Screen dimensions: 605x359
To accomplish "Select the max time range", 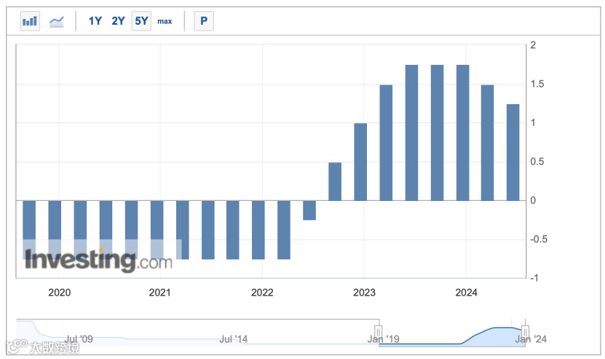I will pyautogui.click(x=165, y=21).
